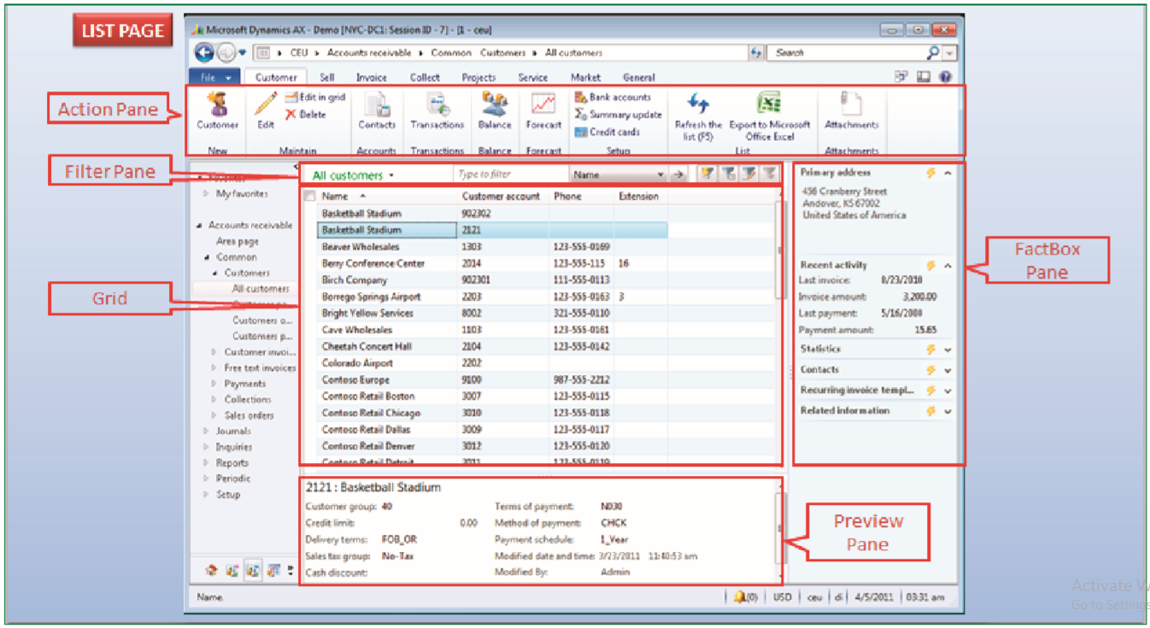Choose Edit in grid

tap(315, 97)
